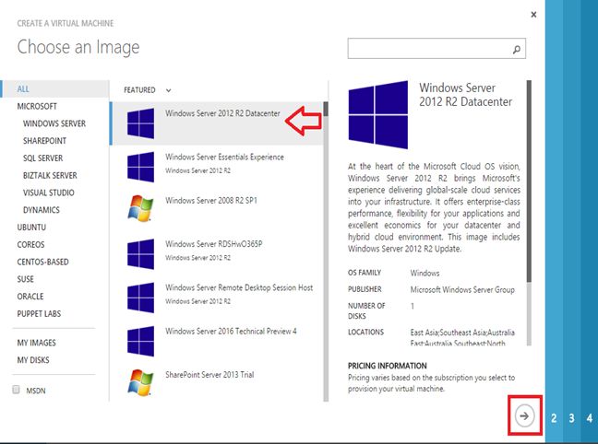The image size is (598, 444).
Task: Select the ALL category
Action: pos(54,88)
